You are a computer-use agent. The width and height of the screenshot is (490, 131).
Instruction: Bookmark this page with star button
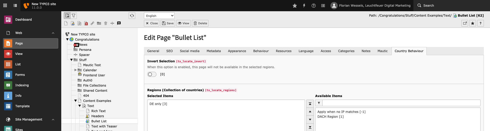(473, 23)
